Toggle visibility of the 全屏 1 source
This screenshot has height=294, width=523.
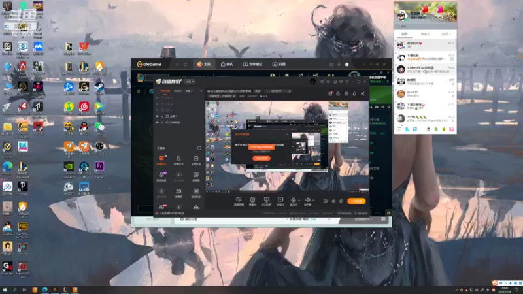click(x=157, y=116)
